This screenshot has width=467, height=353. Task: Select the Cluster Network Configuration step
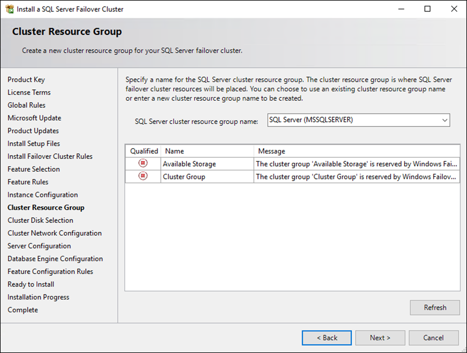point(54,233)
